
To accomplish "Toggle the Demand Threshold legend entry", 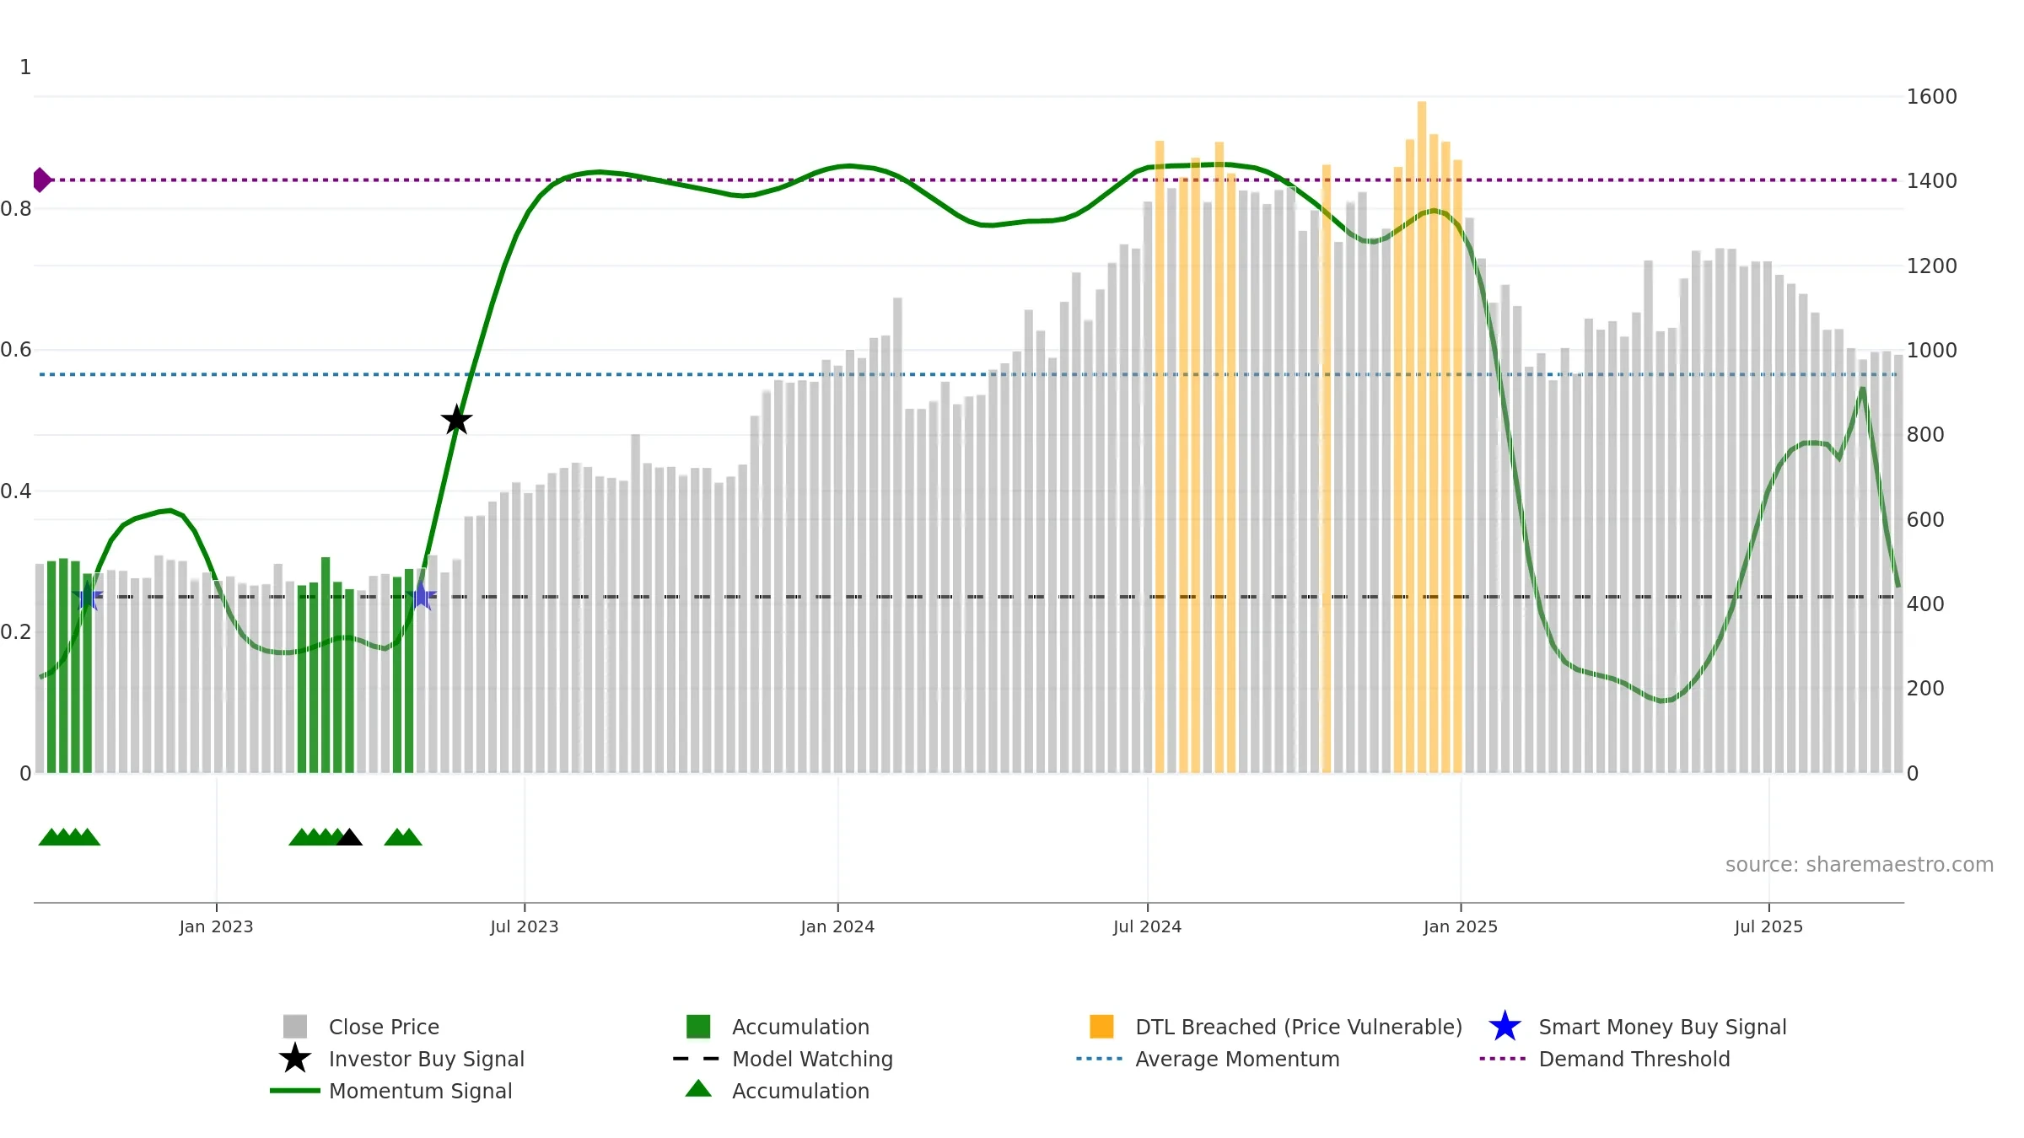I will click(1634, 1059).
